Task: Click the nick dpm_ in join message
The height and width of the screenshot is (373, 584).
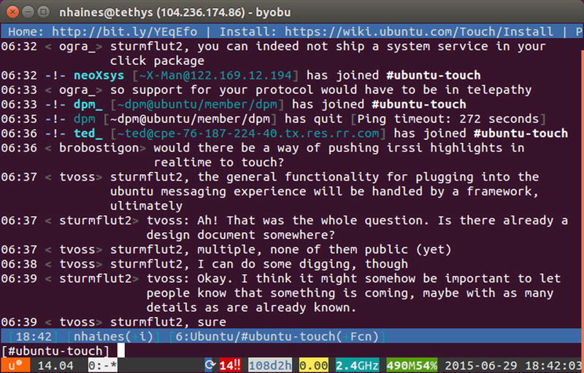Action: pyautogui.click(x=88, y=104)
